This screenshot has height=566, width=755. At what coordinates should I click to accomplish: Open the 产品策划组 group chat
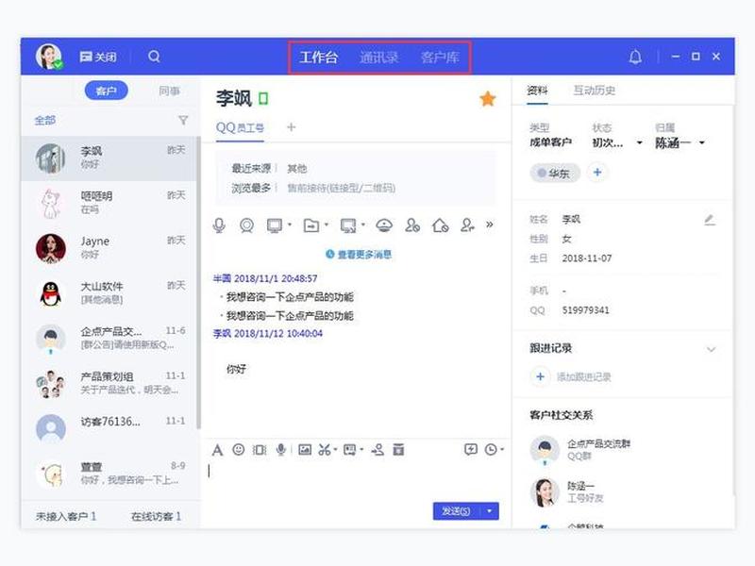110,383
